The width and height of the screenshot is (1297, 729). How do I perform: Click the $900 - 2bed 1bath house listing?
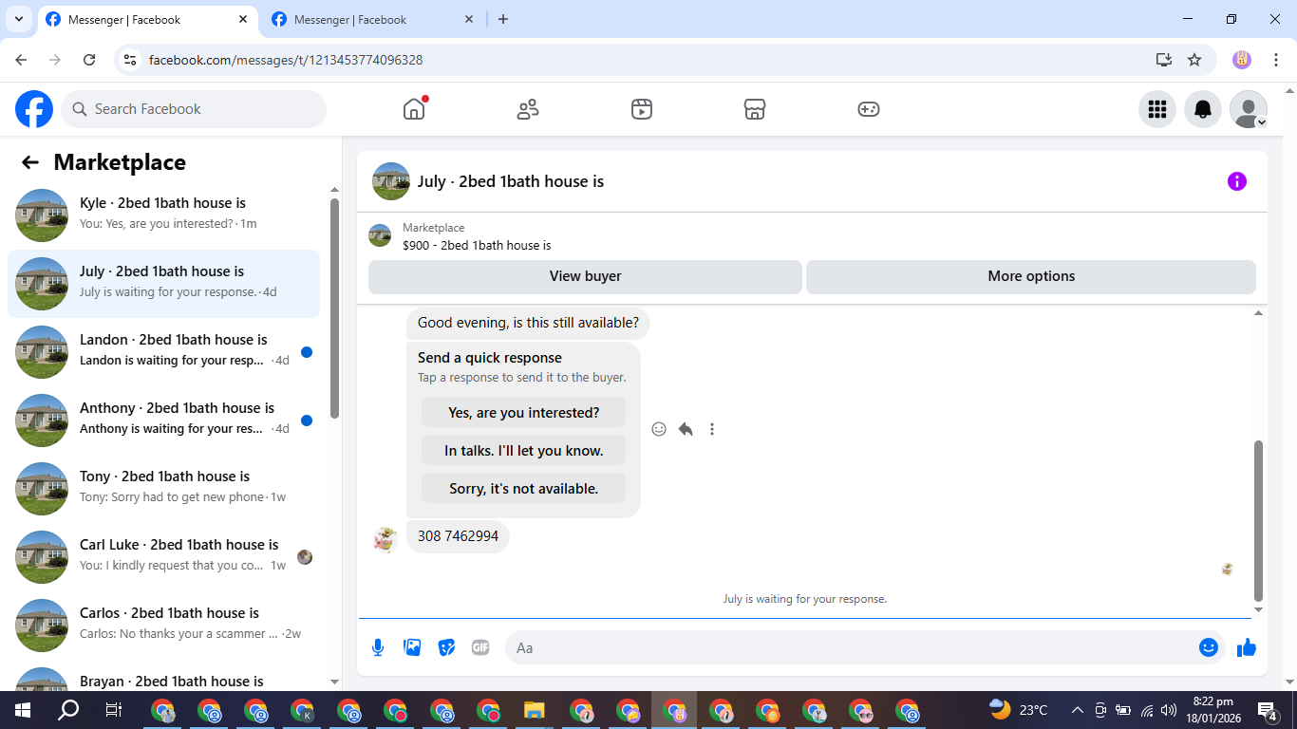[477, 245]
